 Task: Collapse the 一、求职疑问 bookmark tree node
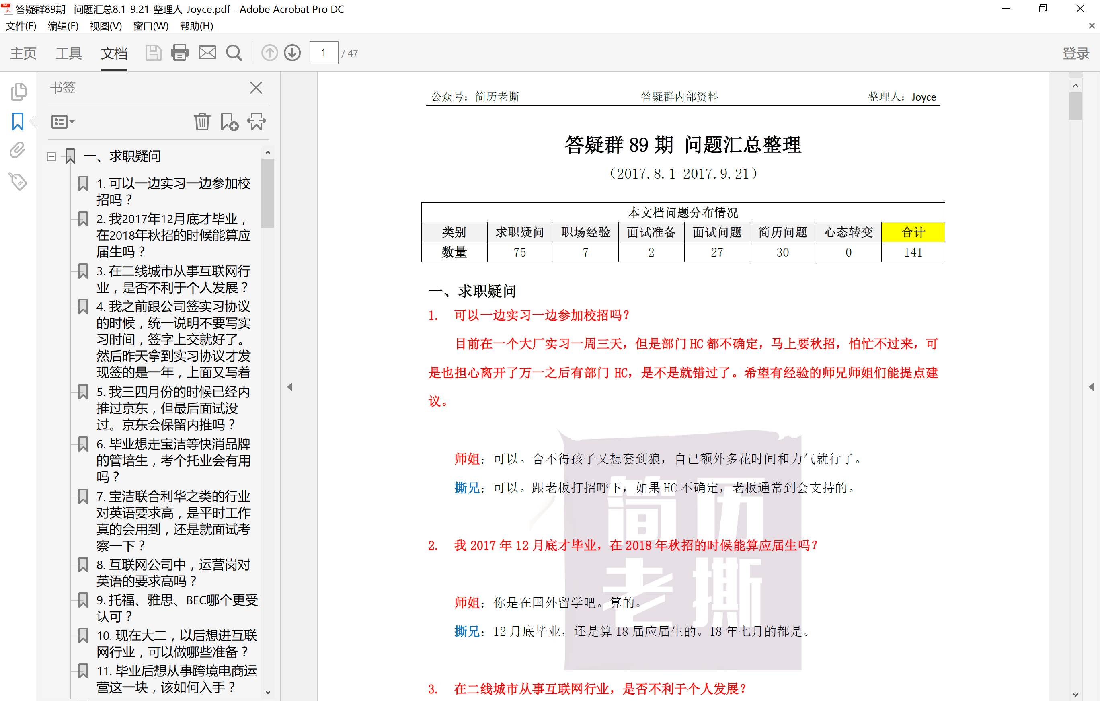[51, 157]
